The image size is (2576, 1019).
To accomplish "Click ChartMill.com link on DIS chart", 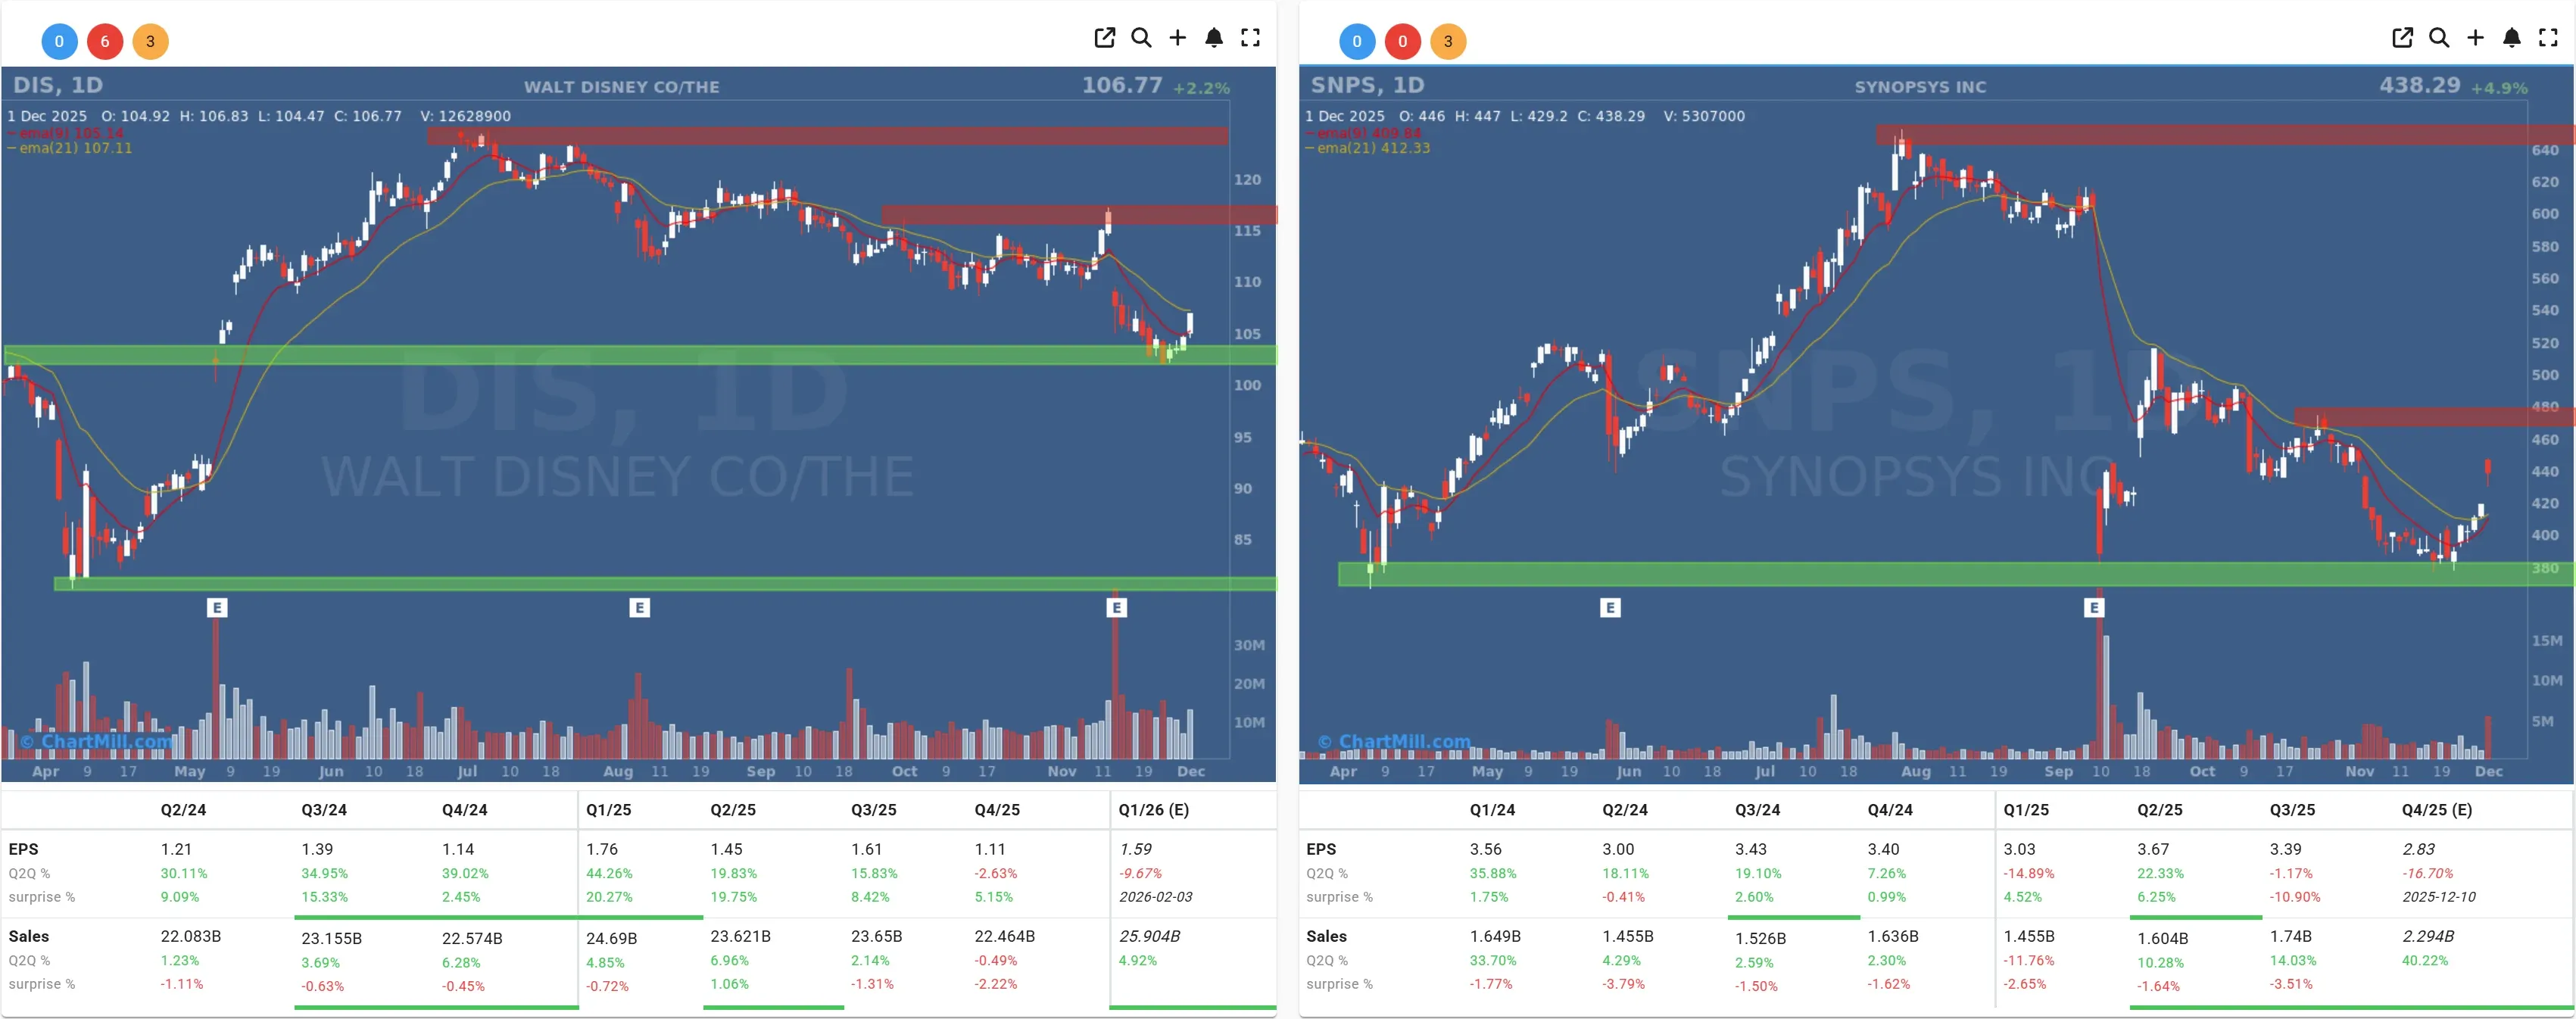I will 96,741.
